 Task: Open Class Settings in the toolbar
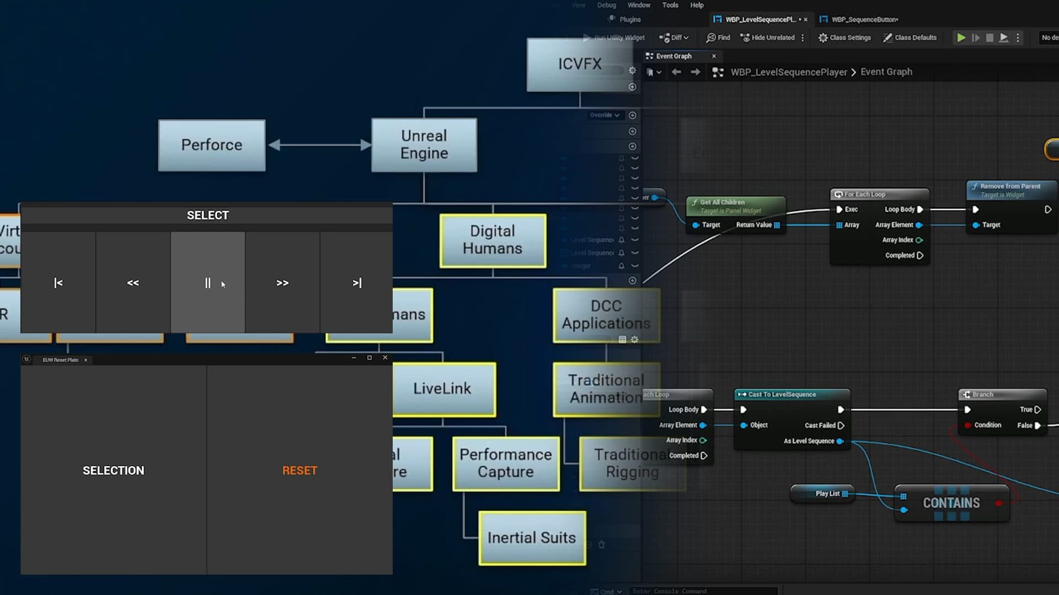click(x=844, y=37)
